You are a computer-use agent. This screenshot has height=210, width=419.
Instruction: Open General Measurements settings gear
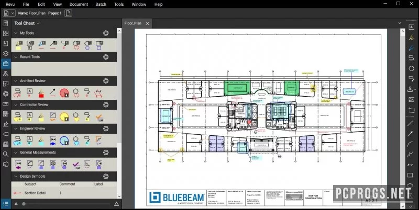106,153
